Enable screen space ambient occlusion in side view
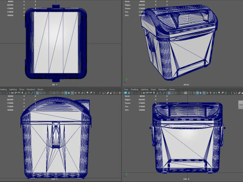The height and width of the screenshot is (182, 243). (219, 93)
